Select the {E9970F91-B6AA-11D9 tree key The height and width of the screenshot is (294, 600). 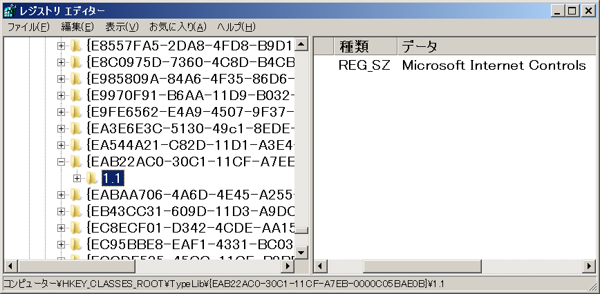(x=190, y=95)
